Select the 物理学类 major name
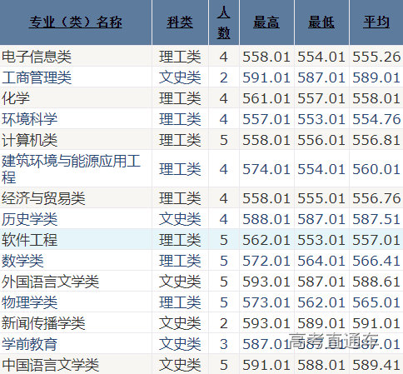This screenshot has height=374, width=403. tap(30, 302)
